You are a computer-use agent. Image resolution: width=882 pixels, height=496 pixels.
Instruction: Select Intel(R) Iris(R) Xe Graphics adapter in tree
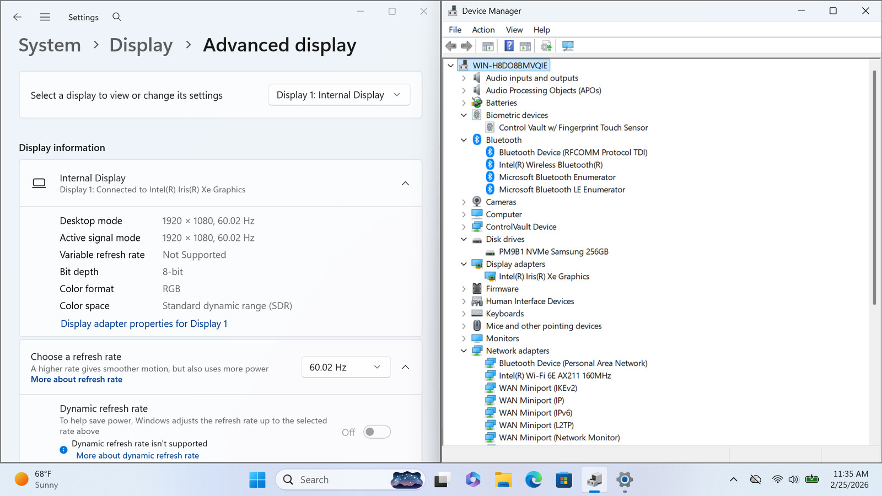coord(544,277)
